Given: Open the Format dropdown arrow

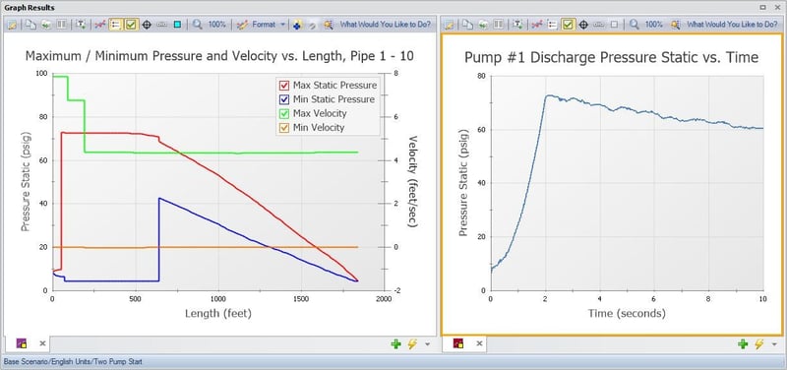Looking at the screenshot, I should 283,24.
